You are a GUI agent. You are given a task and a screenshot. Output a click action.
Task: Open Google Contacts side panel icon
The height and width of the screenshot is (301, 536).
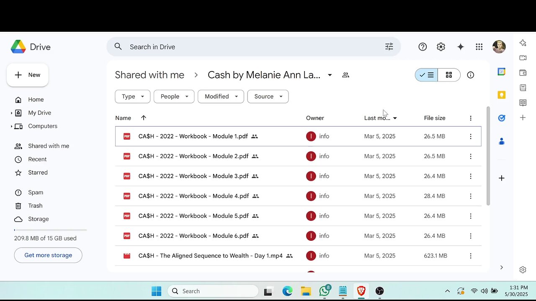(x=501, y=141)
